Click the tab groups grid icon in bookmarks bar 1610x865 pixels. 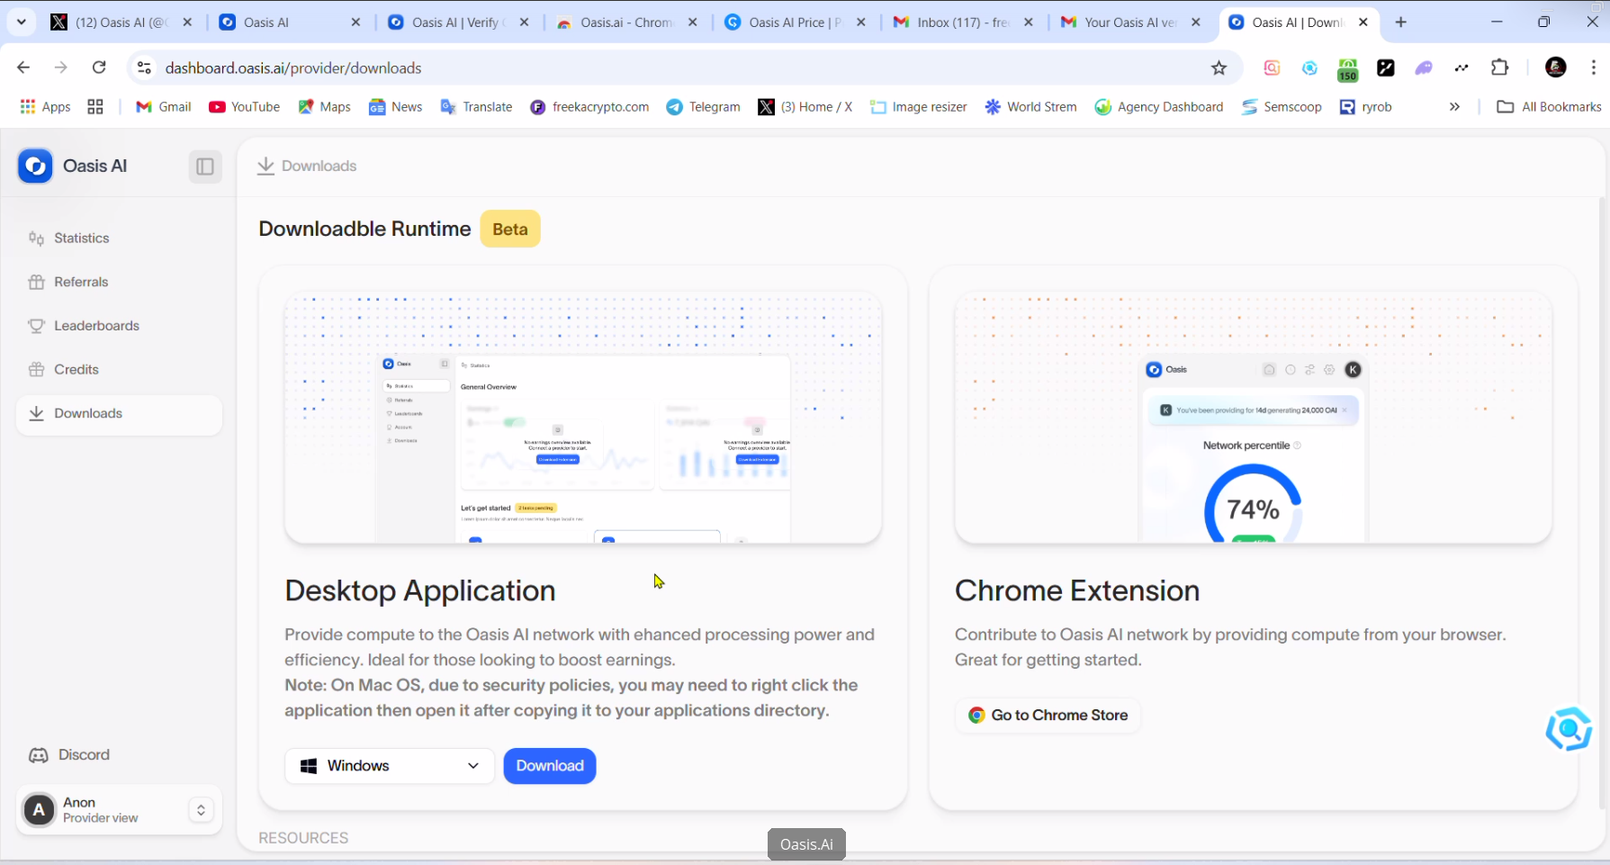point(95,107)
